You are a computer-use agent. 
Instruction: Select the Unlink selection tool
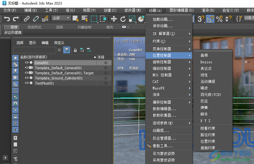tap(36, 19)
